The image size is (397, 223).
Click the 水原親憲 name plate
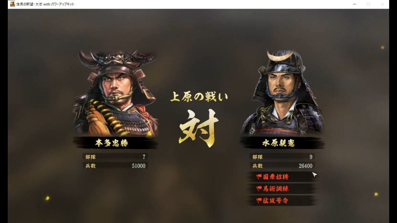(282, 143)
